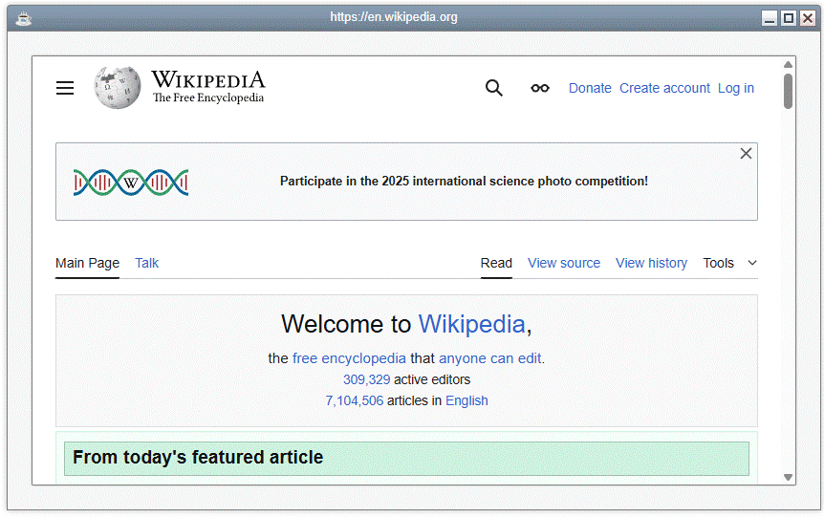Viewport: 824px width, 518px height.
Task: Open the View history tab
Action: click(651, 263)
